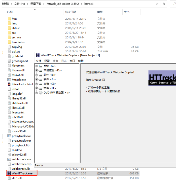
Task: Click the html folder icon
Action: 9,19
